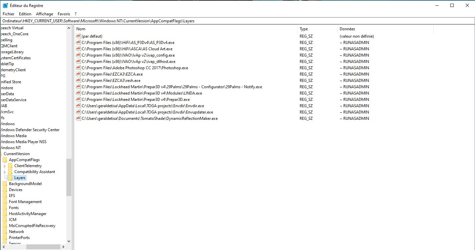Open the Edition menu

(25, 14)
